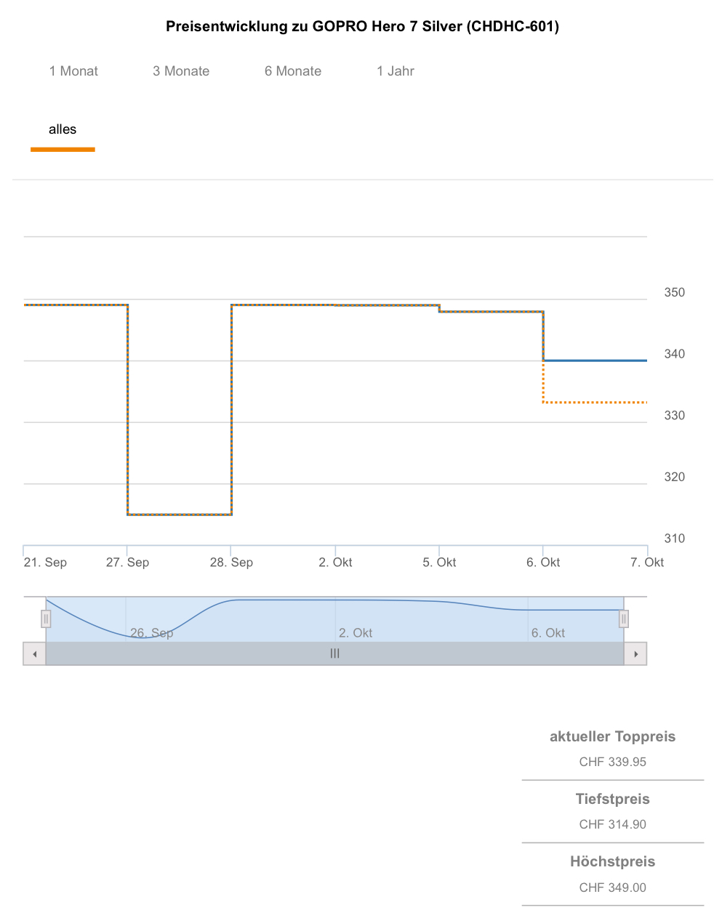The image size is (722, 918).
Task: Click the 5. Okt x-axis label
Action: 439,563
